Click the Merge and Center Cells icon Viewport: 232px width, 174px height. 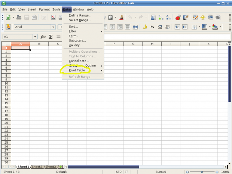click(x=135, y=27)
